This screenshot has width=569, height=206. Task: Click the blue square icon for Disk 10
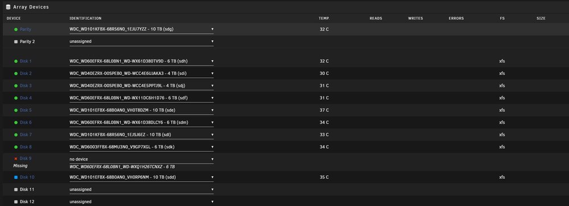[x=15, y=178]
